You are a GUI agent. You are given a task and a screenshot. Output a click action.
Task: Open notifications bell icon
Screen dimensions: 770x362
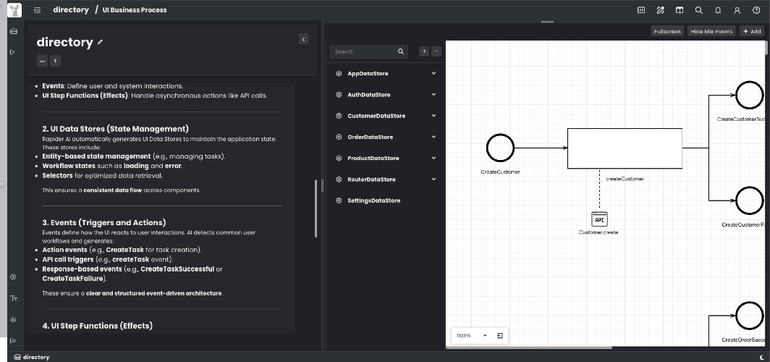coord(718,10)
